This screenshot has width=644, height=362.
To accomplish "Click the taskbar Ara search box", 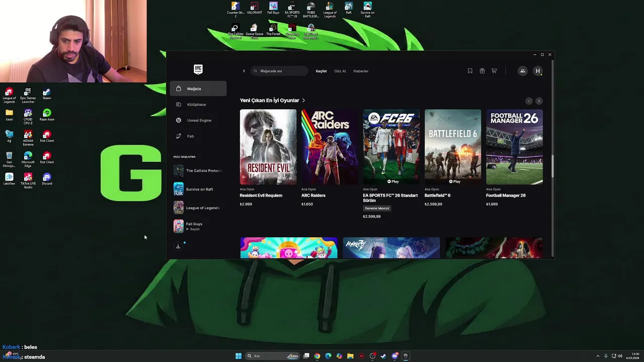I will [x=273, y=356].
